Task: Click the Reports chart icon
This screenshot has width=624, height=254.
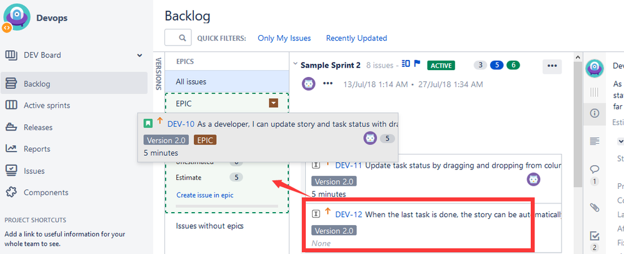Action: 11,149
